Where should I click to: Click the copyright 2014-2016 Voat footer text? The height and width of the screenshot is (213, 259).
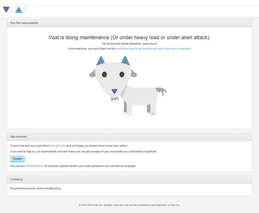[129, 205]
